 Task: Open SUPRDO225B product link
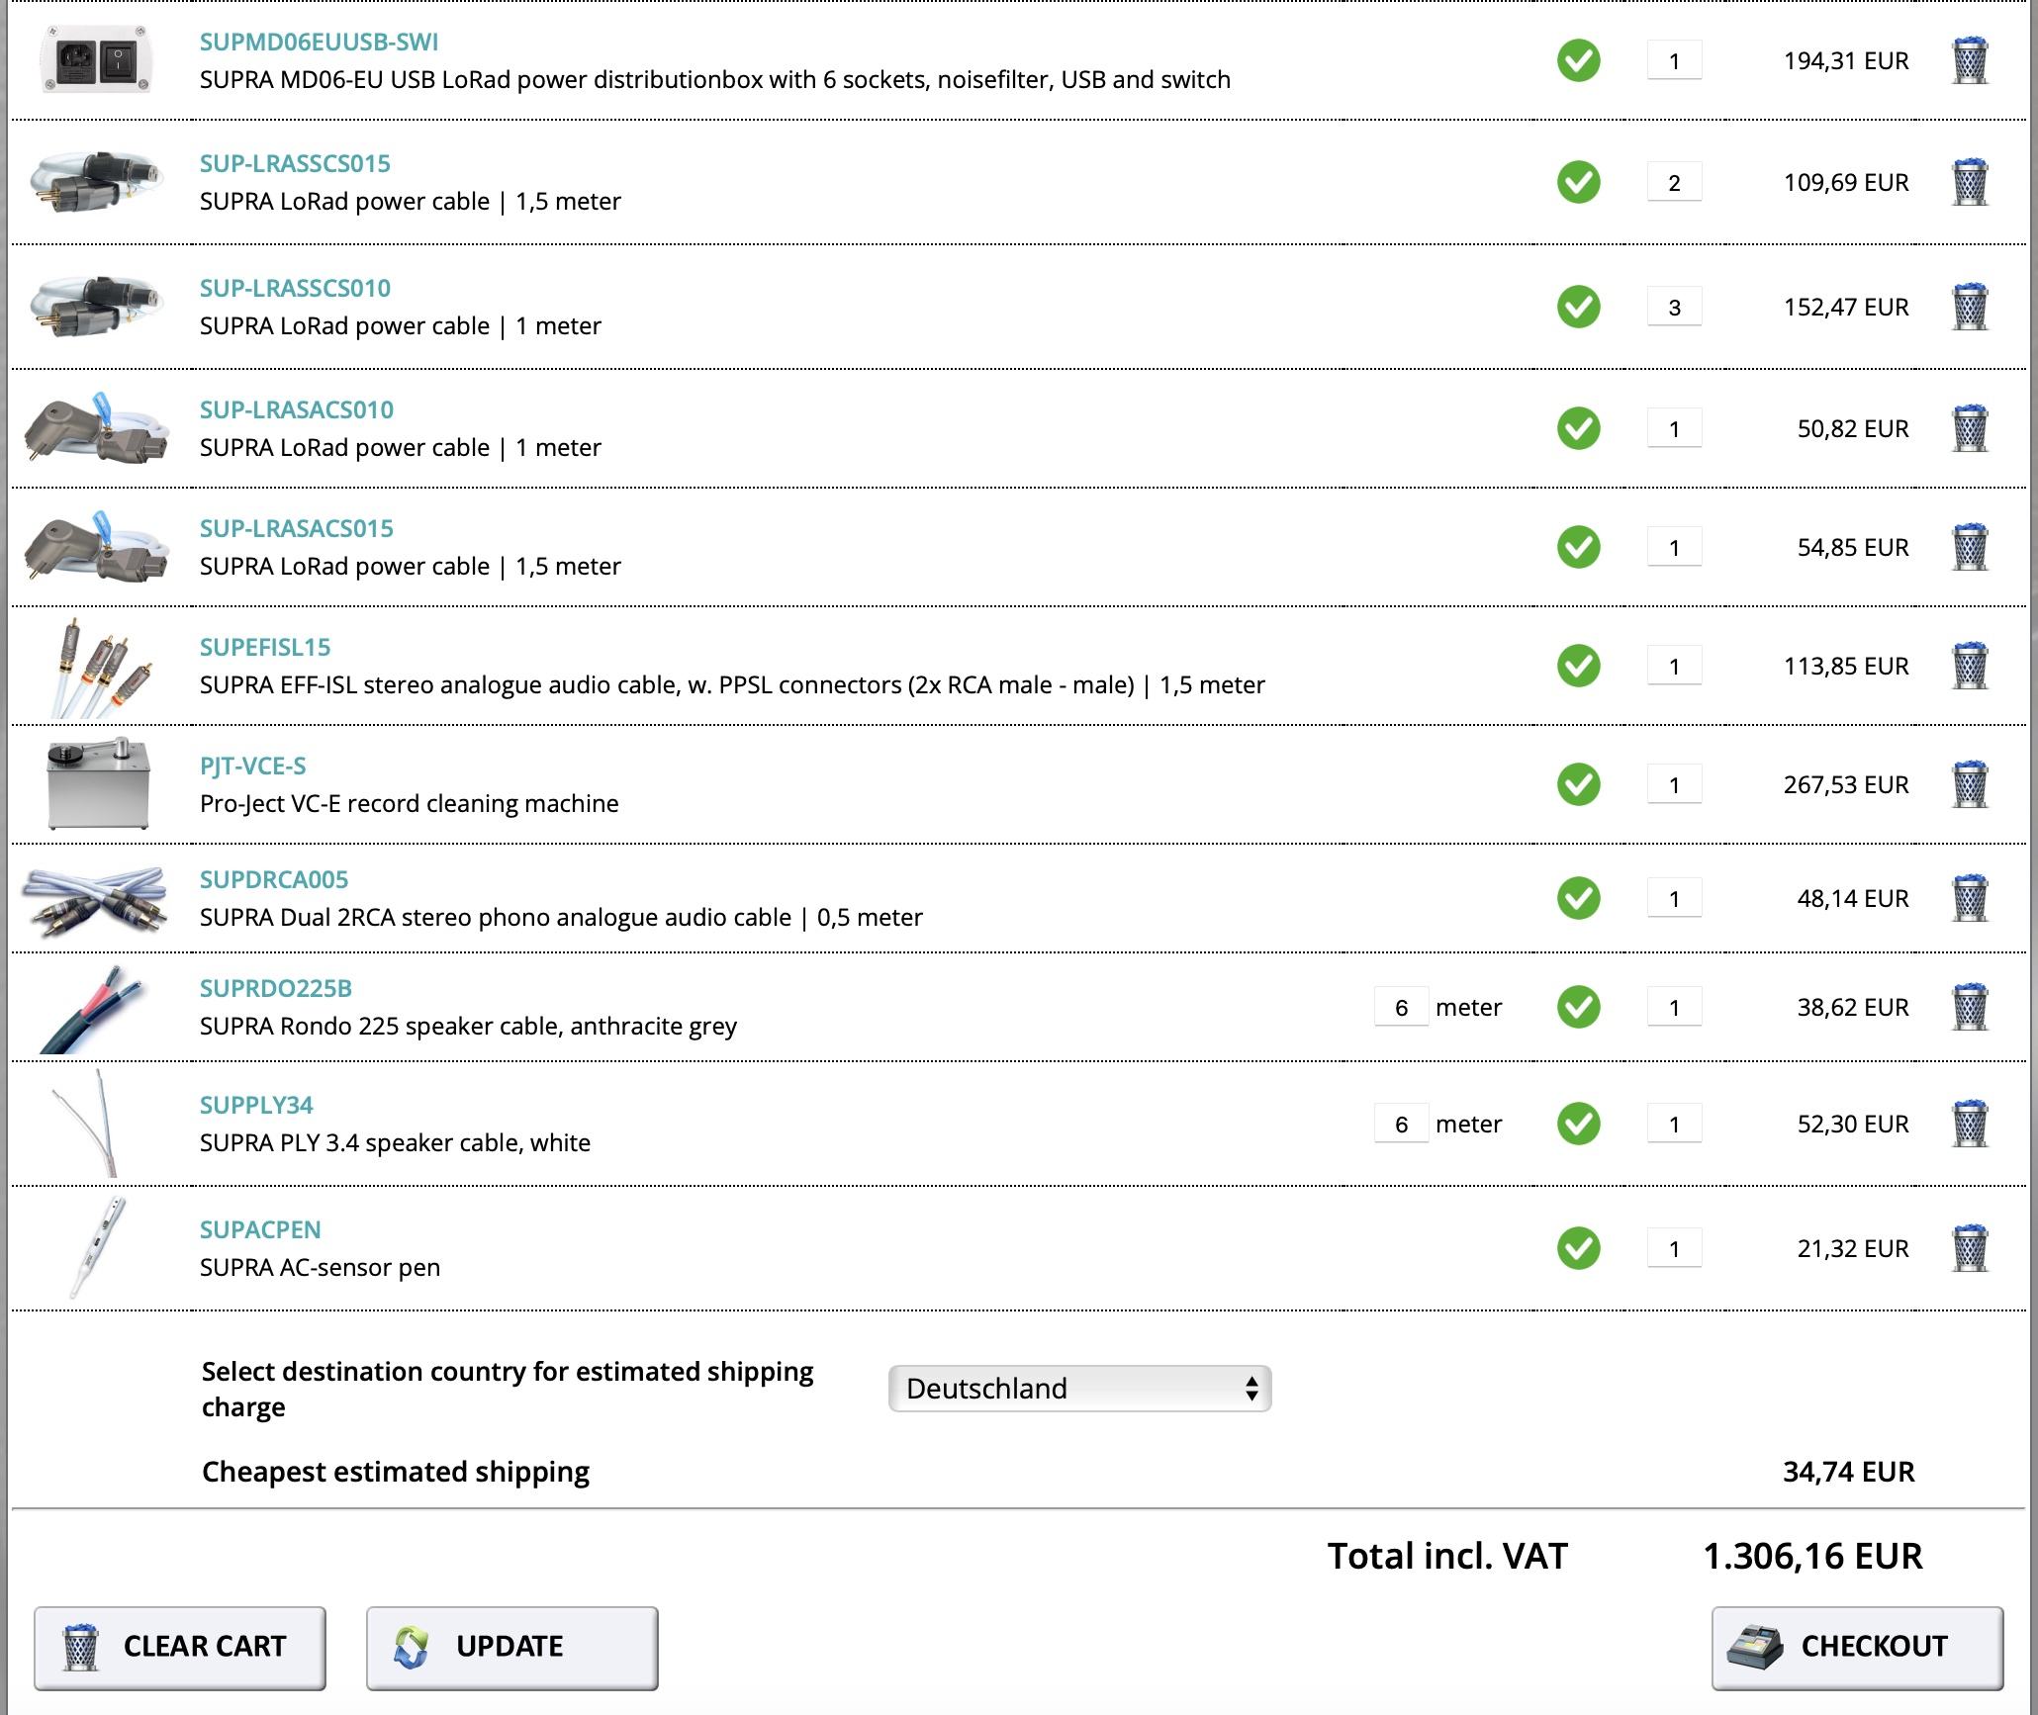pyautogui.click(x=276, y=988)
